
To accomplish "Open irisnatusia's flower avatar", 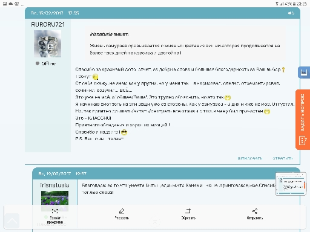I will [54, 201].
